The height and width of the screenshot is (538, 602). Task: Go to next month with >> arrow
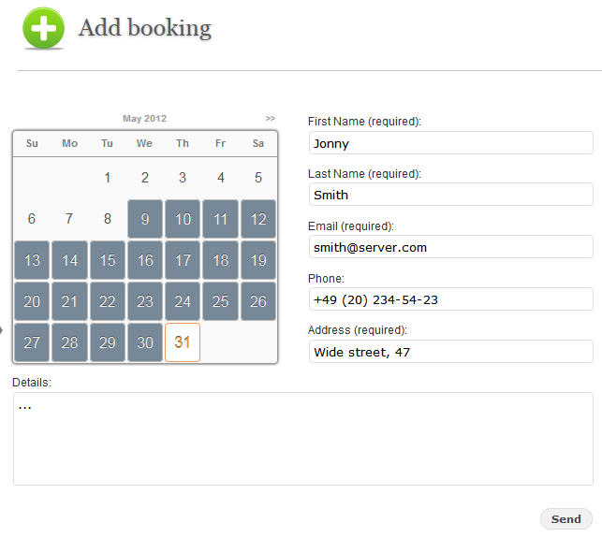pyautogui.click(x=271, y=118)
